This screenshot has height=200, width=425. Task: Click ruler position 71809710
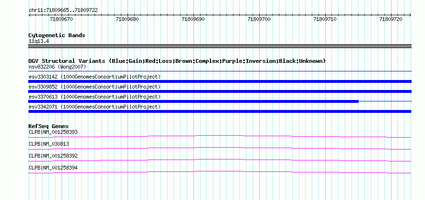point(325,19)
